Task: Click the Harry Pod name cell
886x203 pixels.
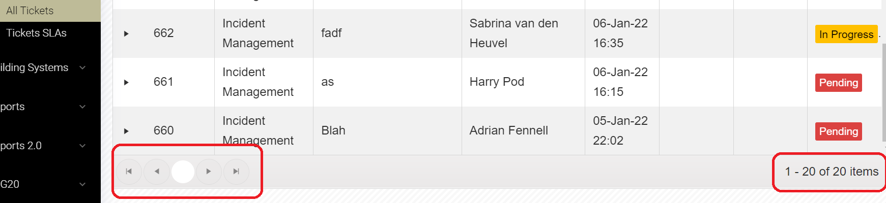Action: pyautogui.click(x=497, y=82)
